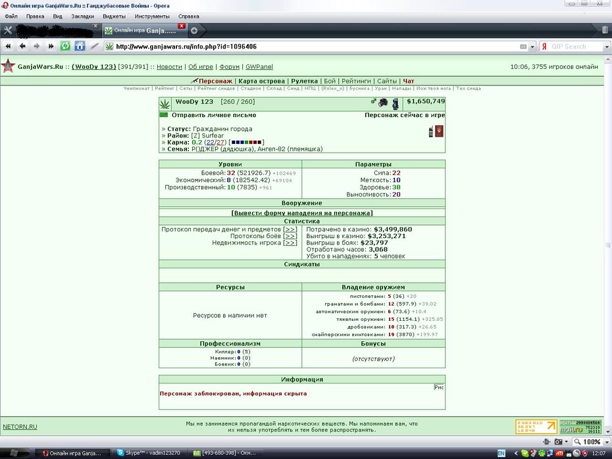This screenshot has height=459, width=612.
Task: Open Skype from the taskbar
Action: (149, 453)
